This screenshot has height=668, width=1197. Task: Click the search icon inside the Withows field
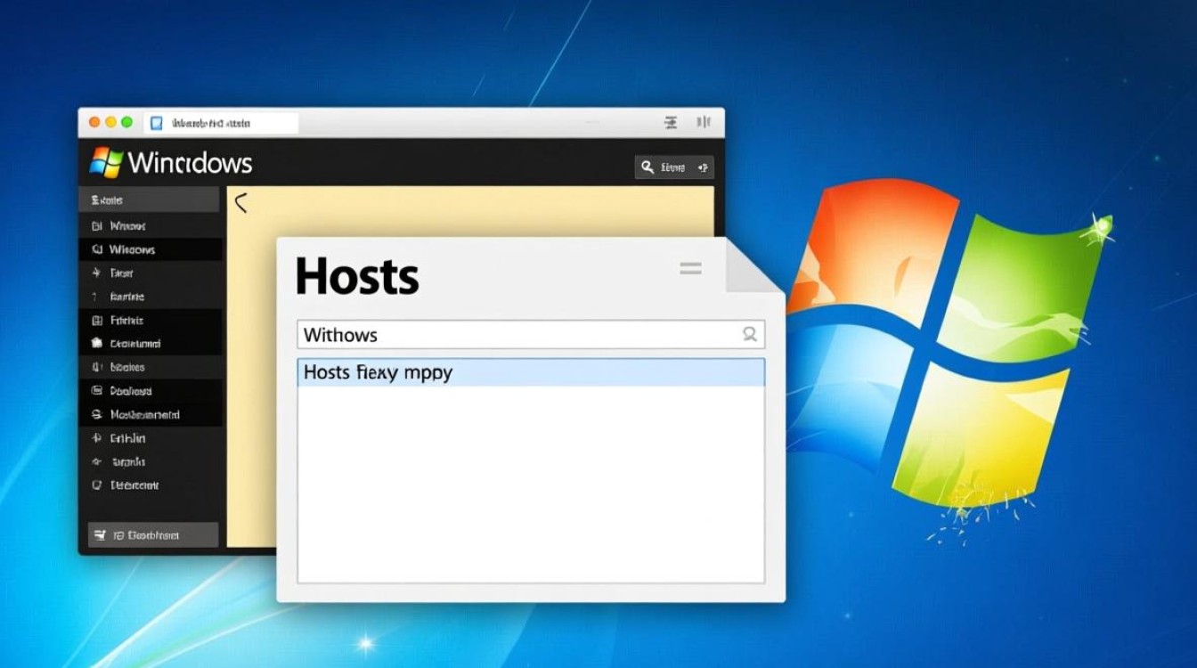[750, 334]
